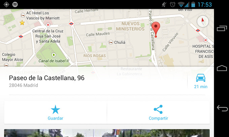Open car directions showing 21 min
The height and width of the screenshot is (137, 229).
201,81
